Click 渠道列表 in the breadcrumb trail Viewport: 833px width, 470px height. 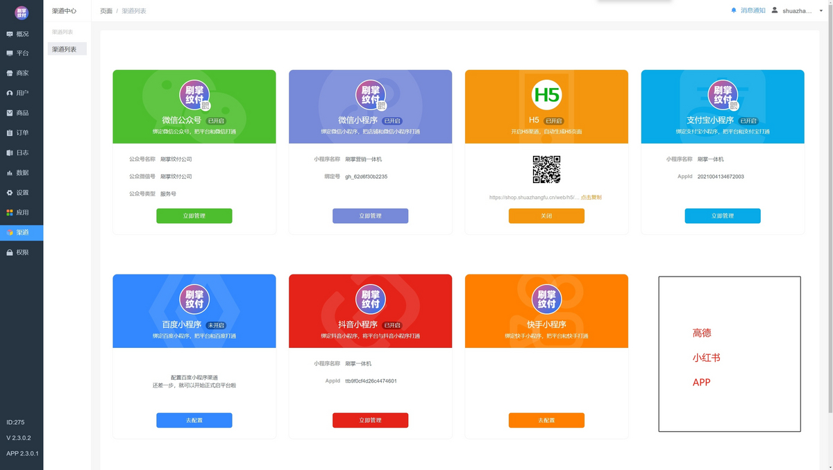pyautogui.click(x=134, y=11)
